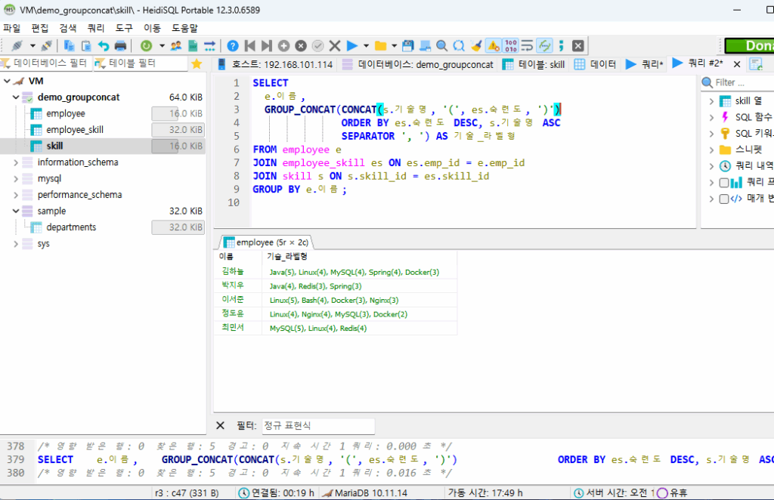Click the cancel editing X icon
The image size is (774, 500).
tap(335, 46)
